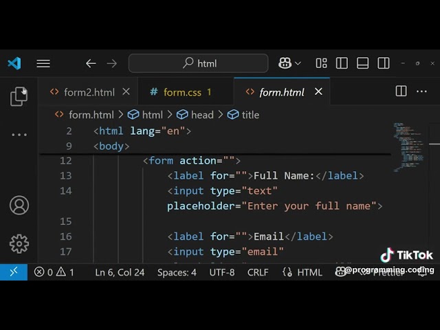Click sticky scroll line html lang="en"
The height and width of the screenshot is (330, 440).
(142, 131)
